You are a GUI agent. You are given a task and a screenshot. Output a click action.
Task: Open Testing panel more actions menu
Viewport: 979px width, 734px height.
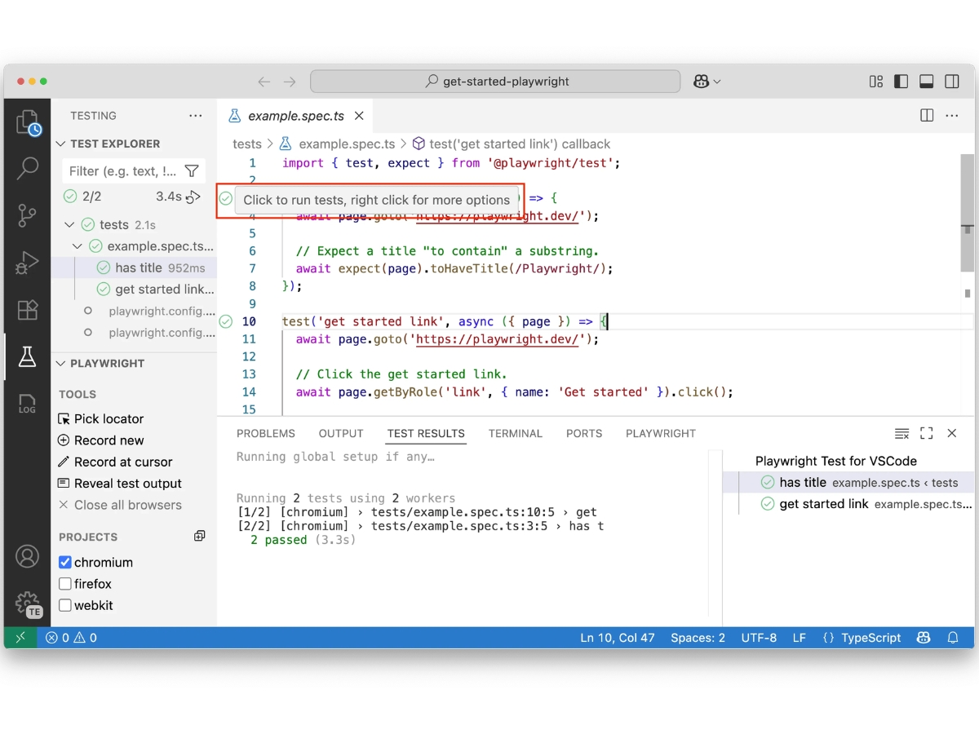coord(196,116)
